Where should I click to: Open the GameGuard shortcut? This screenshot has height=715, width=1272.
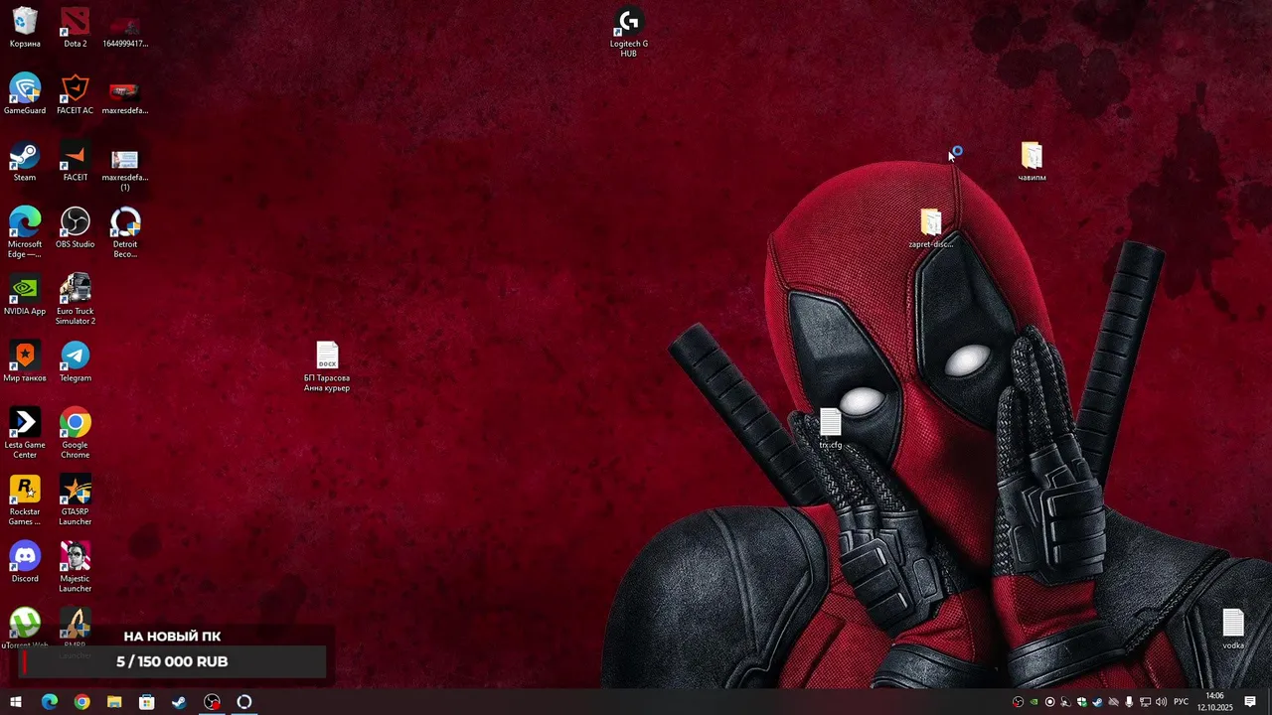pos(25,94)
